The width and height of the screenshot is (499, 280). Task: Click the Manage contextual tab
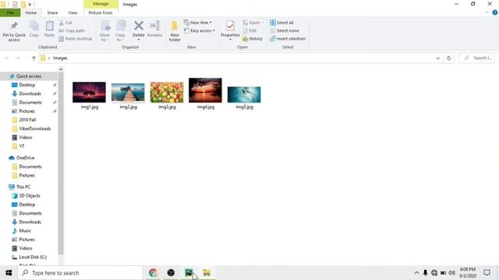101,4
